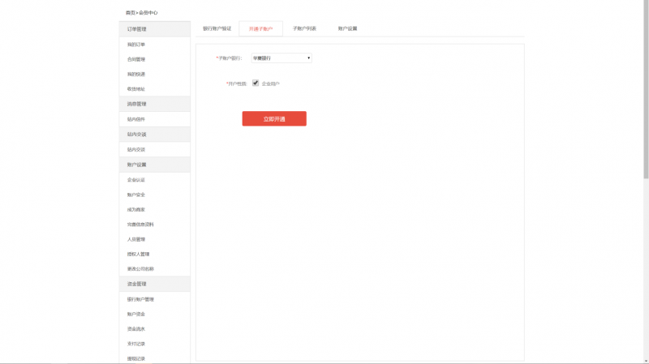Open 企业认证 in the sidebar
Viewport: 649px width, 364px height.
[x=136, y=180]
